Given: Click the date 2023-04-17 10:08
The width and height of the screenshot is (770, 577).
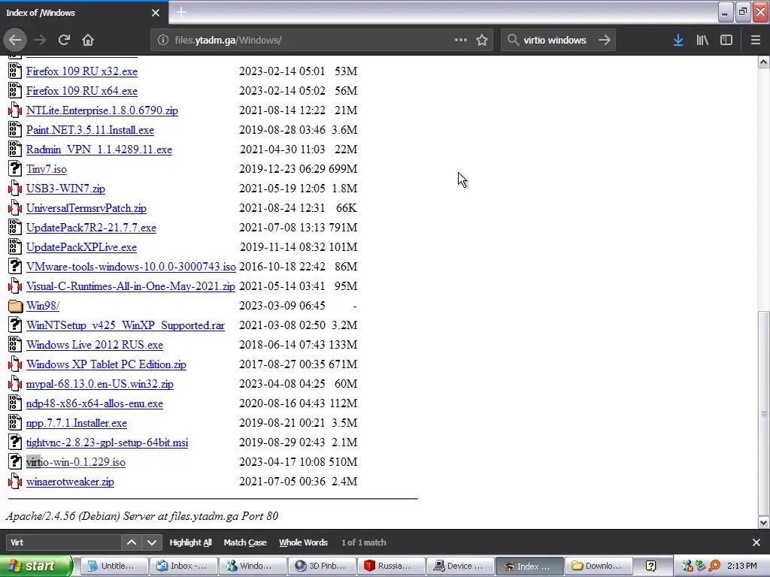Looking at the screenshot, I should (283, 462).
